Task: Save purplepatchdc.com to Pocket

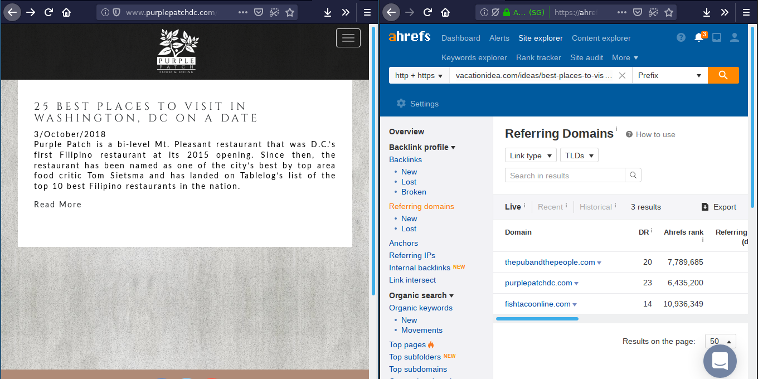Action: point(259,12)
